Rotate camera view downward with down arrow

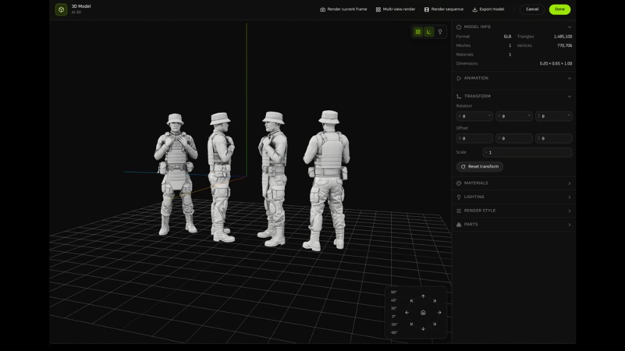[423, 328]
